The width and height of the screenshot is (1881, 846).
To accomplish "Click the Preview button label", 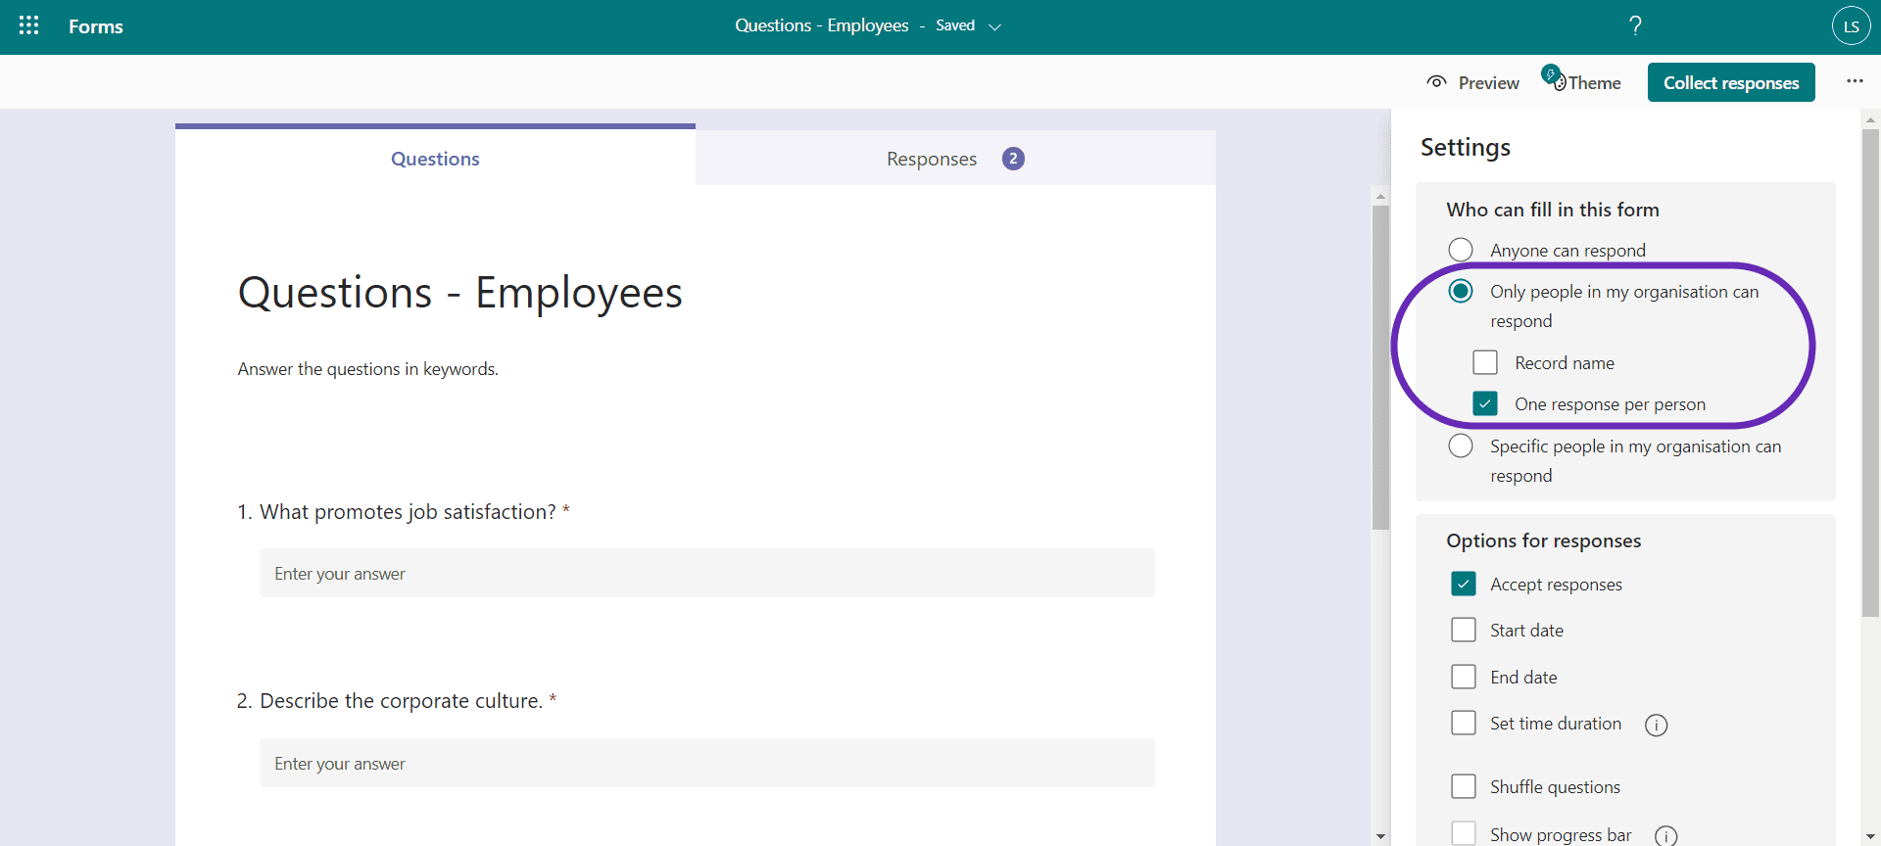I will click(x=1488, y=83).
